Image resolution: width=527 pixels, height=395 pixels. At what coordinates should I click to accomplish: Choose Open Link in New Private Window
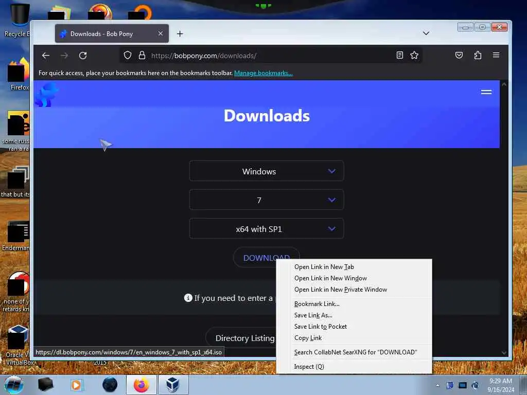pyautogui.click(x=354, y=290)
